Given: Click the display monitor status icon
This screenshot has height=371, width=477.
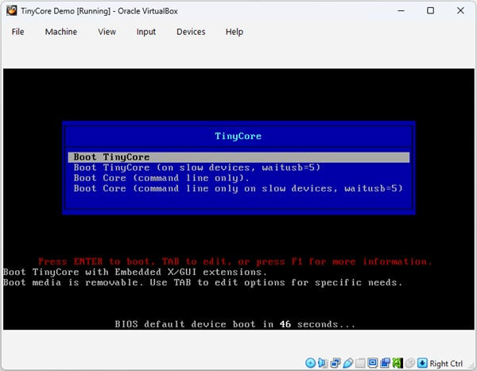Looking at the screenshot, I should 372,363.
